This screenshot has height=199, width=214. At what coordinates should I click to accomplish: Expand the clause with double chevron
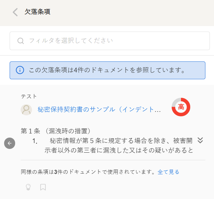point(201,140)
